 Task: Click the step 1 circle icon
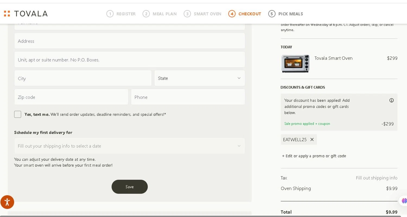coord(110,14)
